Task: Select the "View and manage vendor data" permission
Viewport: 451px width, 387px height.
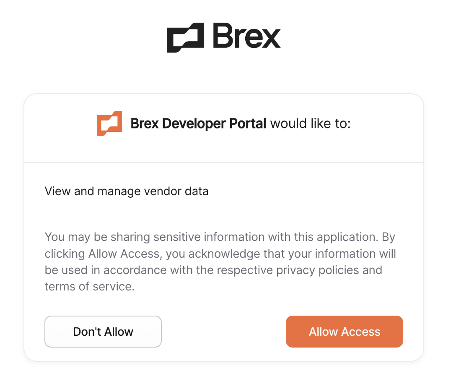Action: 126,191
